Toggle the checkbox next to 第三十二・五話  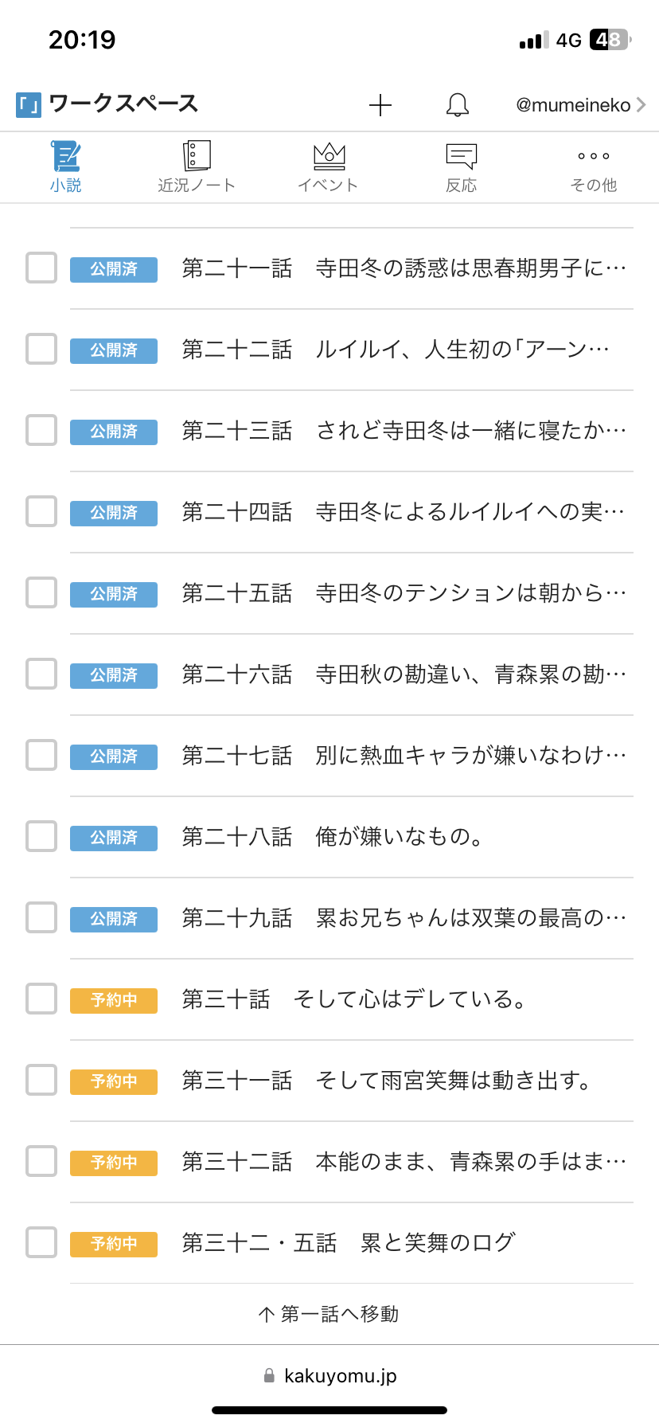[x=41, y=1243]
